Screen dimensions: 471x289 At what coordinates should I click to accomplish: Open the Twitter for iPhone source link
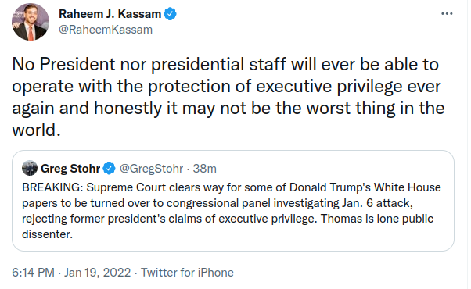point(187,273)
